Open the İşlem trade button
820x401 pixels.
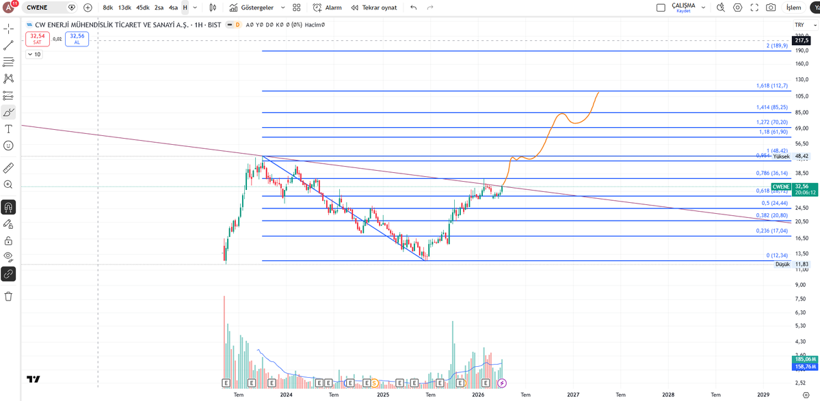point(794,8)
